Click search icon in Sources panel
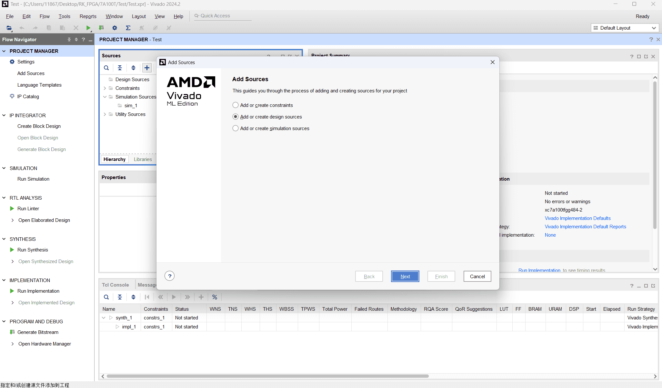 tap(106, 68)
